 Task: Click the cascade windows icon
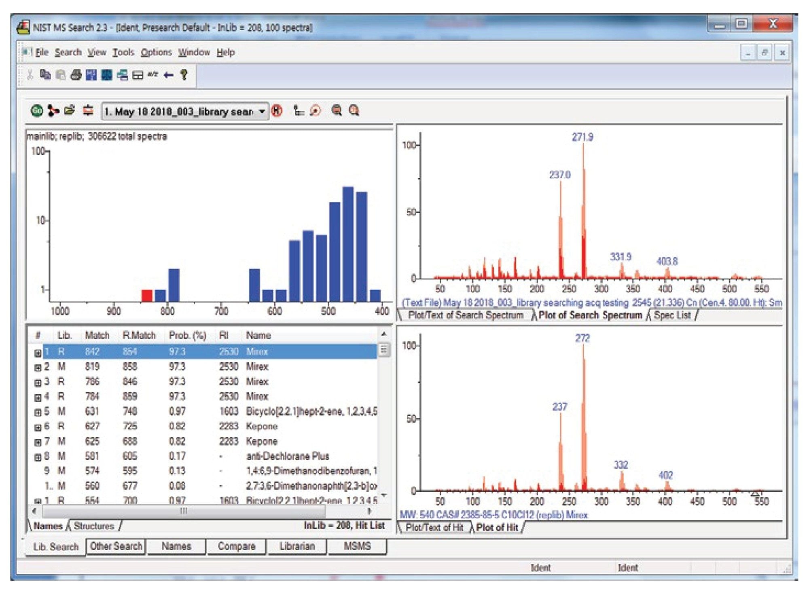[x=122, y=75]
